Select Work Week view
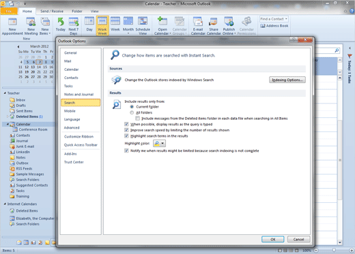Screen dimensions: 355x254 (x=102, y=26)
